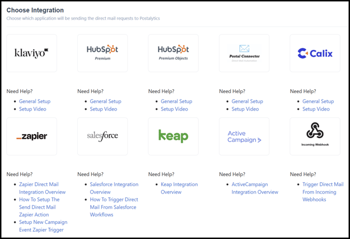Pick the ActiveCampaign integration card

pyautogui.click(x=244, y=136)
